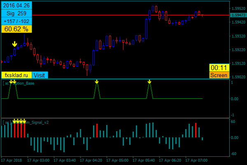Click the yellow sell arrow above candles

pyautogui.click(x=15, y=44)
